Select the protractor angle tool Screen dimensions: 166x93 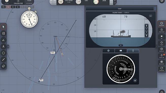click(3, 40)
